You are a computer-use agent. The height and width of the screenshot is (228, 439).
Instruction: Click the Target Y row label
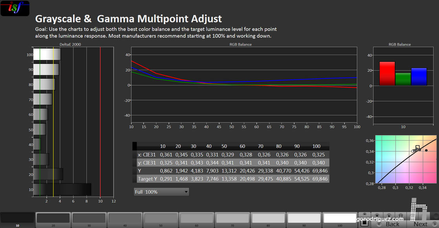147,179
